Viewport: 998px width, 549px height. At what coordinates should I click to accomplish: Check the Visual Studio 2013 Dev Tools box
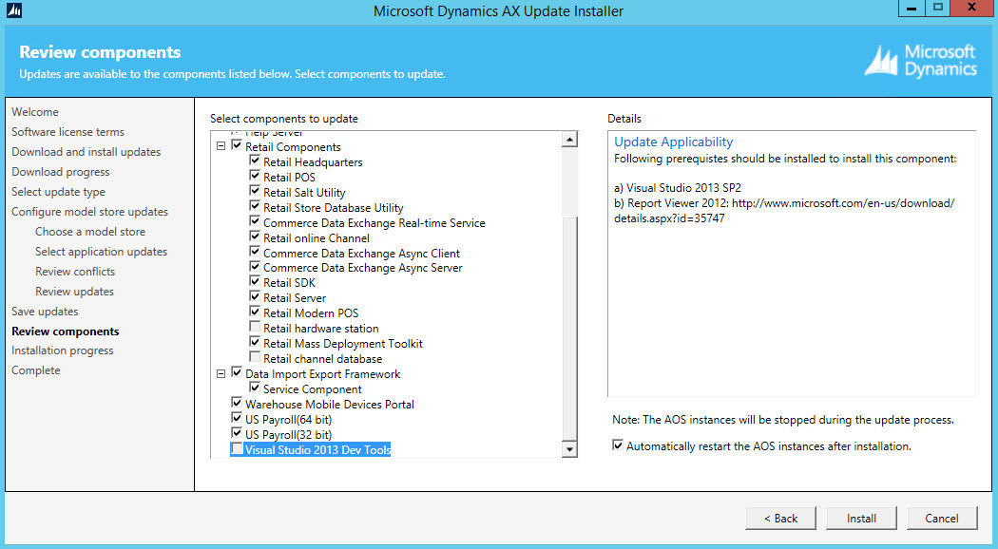point(237,449)
